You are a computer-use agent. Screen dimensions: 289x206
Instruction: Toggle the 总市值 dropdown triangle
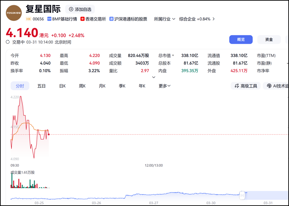(173, 56)
